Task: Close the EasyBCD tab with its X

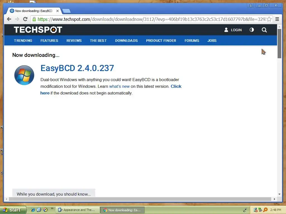Action: [58, 11]
